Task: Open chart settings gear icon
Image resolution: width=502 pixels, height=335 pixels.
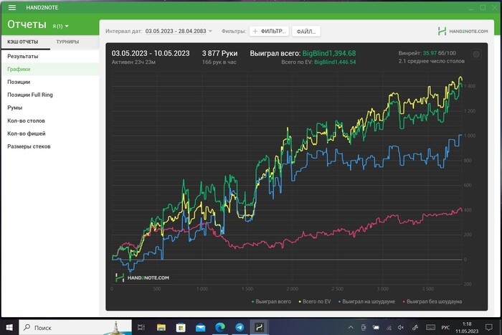Action: coord(476,54)
